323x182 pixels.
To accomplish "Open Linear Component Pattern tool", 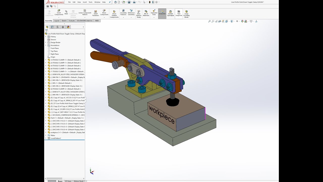I will pyautogui.click(x=85, y=13).
